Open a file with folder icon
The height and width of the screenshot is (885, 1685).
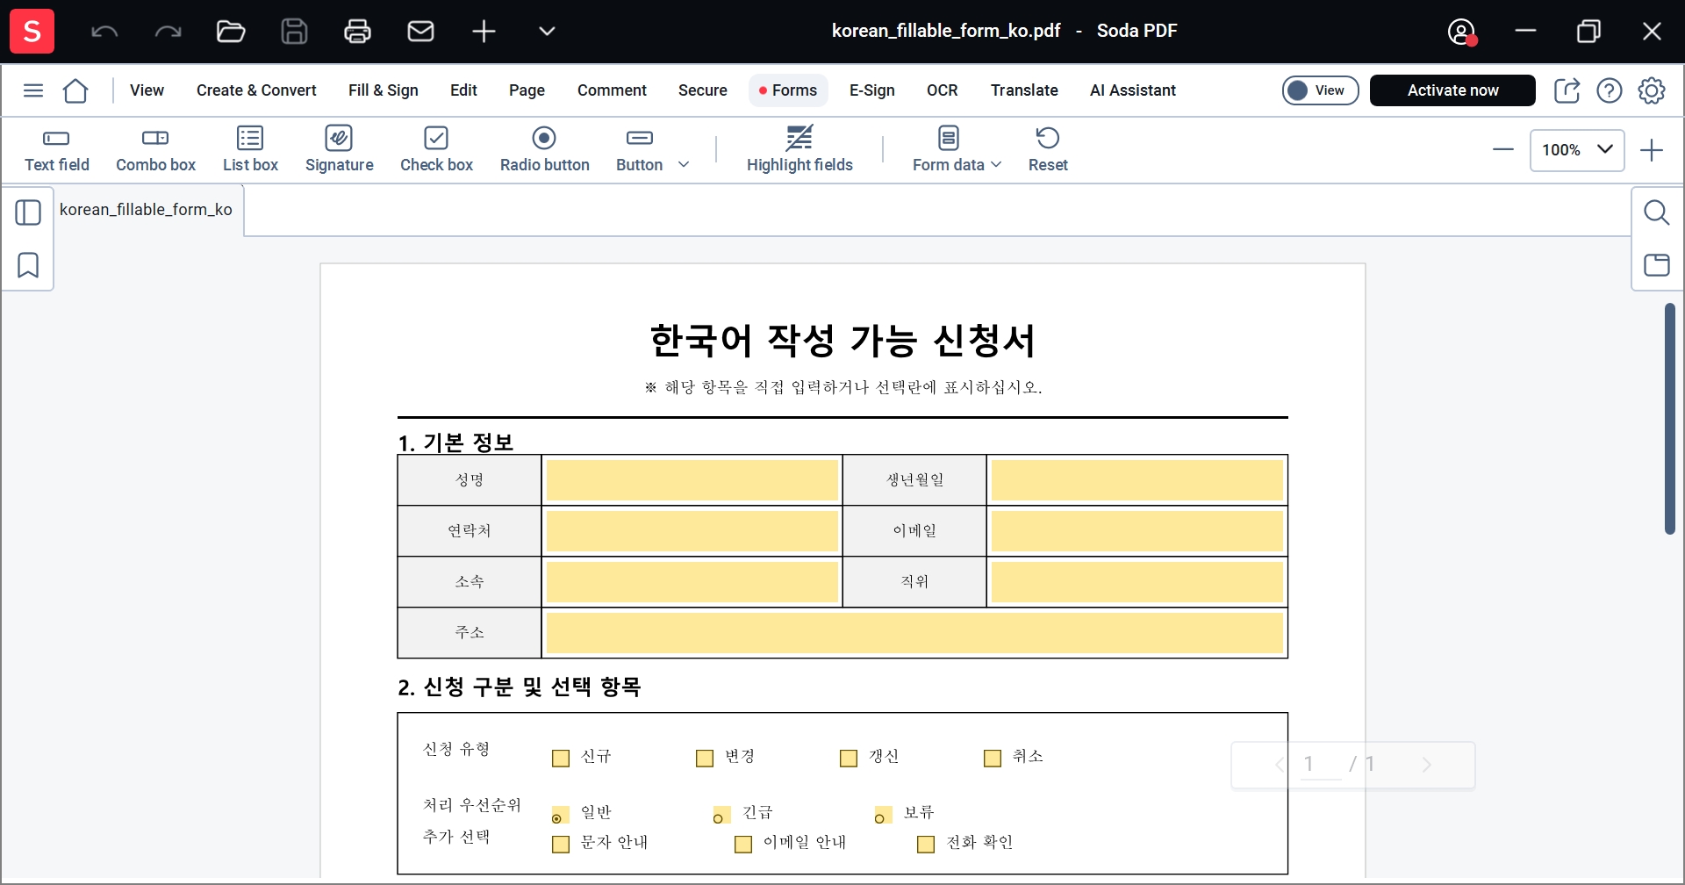point(231,32)
